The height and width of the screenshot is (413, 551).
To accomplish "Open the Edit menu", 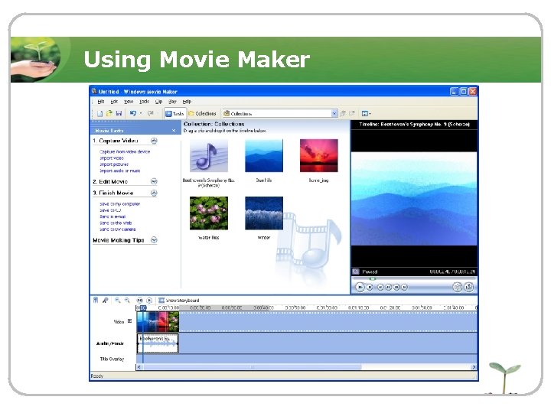I will coord(114,102).
